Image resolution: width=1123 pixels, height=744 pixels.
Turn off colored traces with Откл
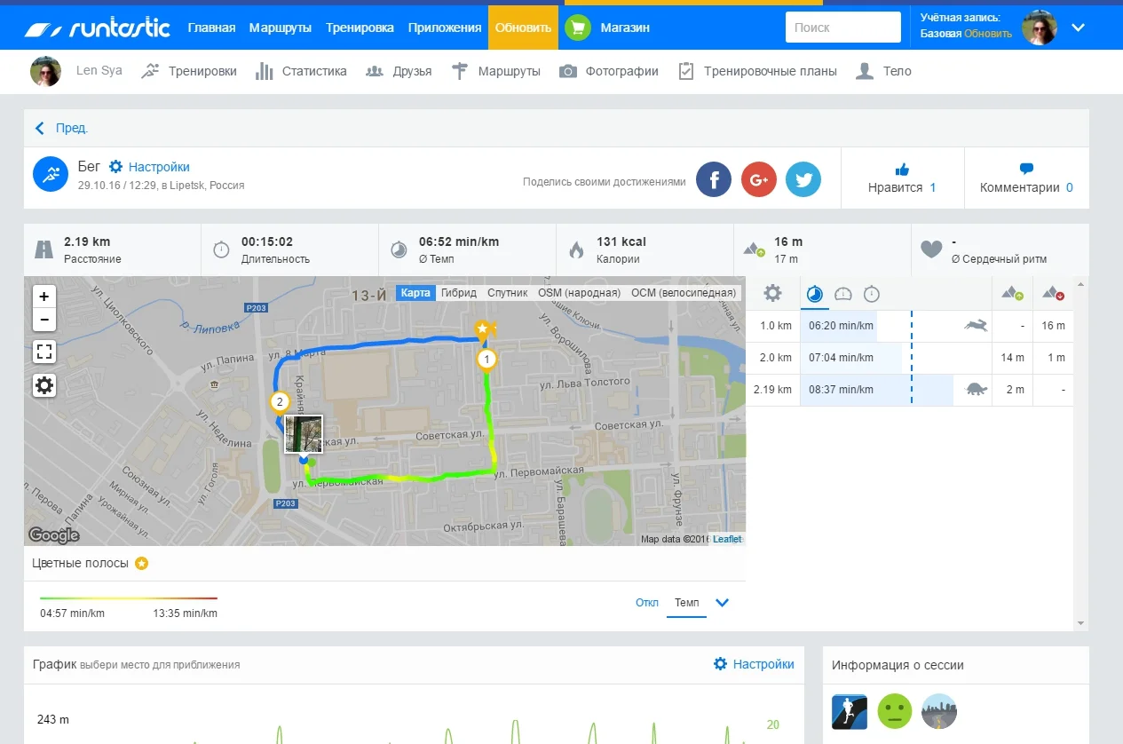coord(647,603)
